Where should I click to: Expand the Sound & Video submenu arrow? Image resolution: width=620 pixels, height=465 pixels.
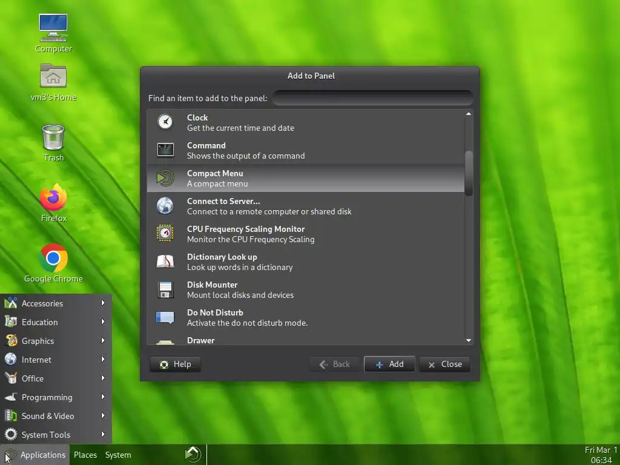[x=103, y=415]
